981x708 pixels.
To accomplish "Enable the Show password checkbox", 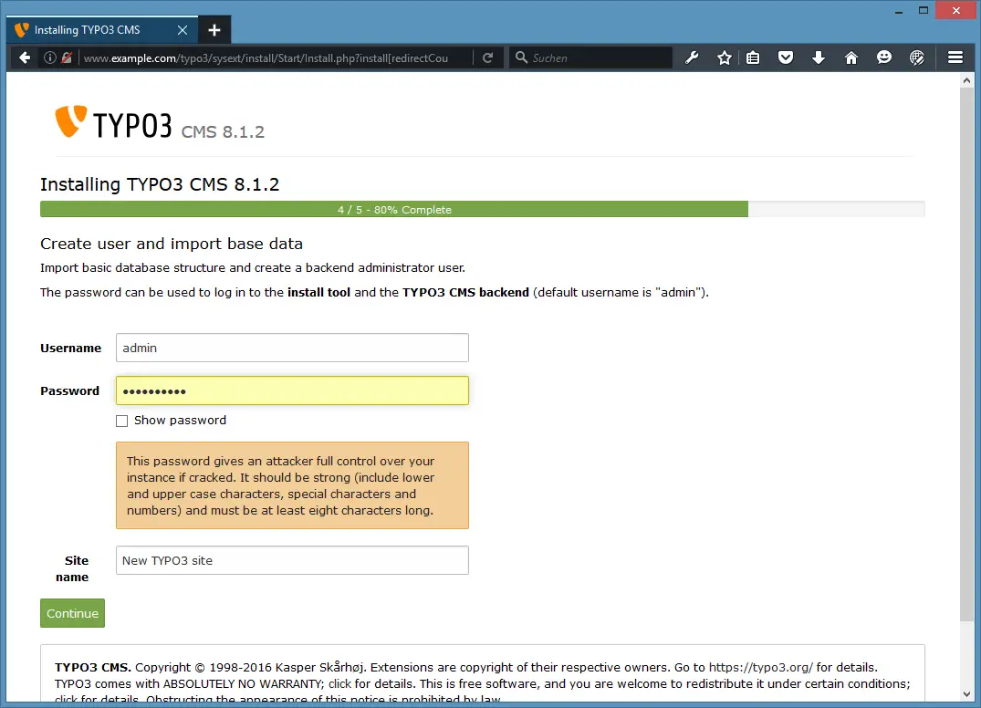I will pyautogui.click(x=122, y=421).
